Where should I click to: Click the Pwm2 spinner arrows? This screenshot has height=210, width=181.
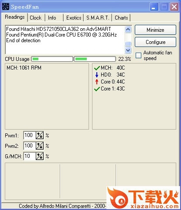[x=40, y=146]
